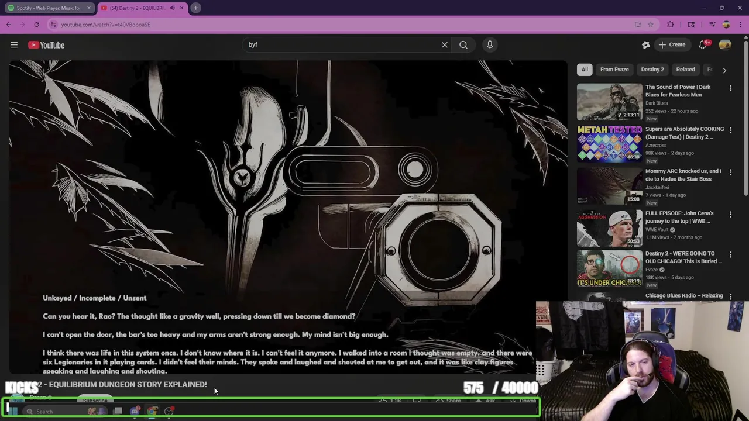Select the Related filter chip

coord(686,70)
